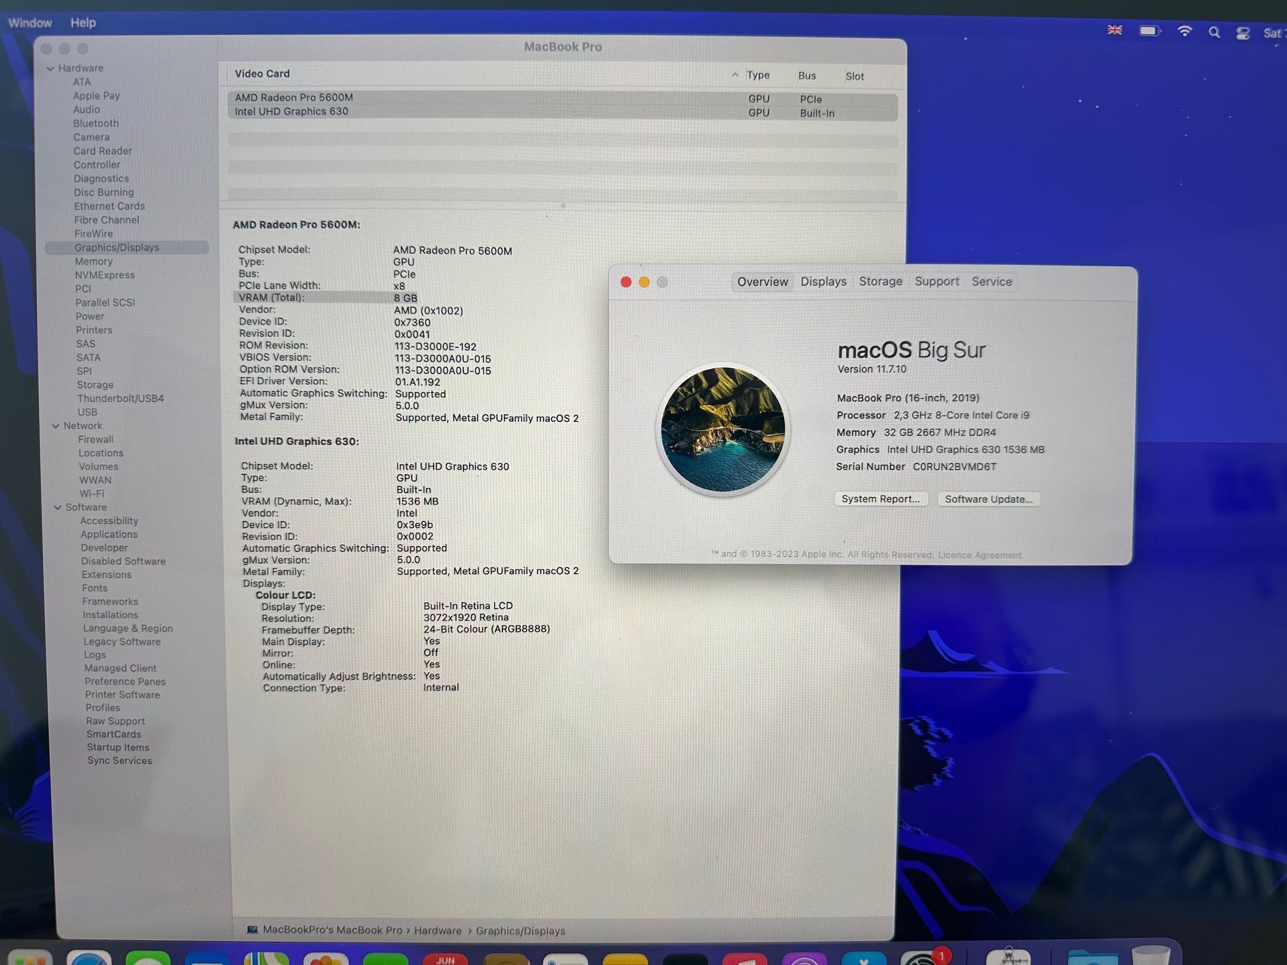This screenshot has width=1287, height=965.
Task: Select Camera in the sidebar
Action: pos(91,137)
